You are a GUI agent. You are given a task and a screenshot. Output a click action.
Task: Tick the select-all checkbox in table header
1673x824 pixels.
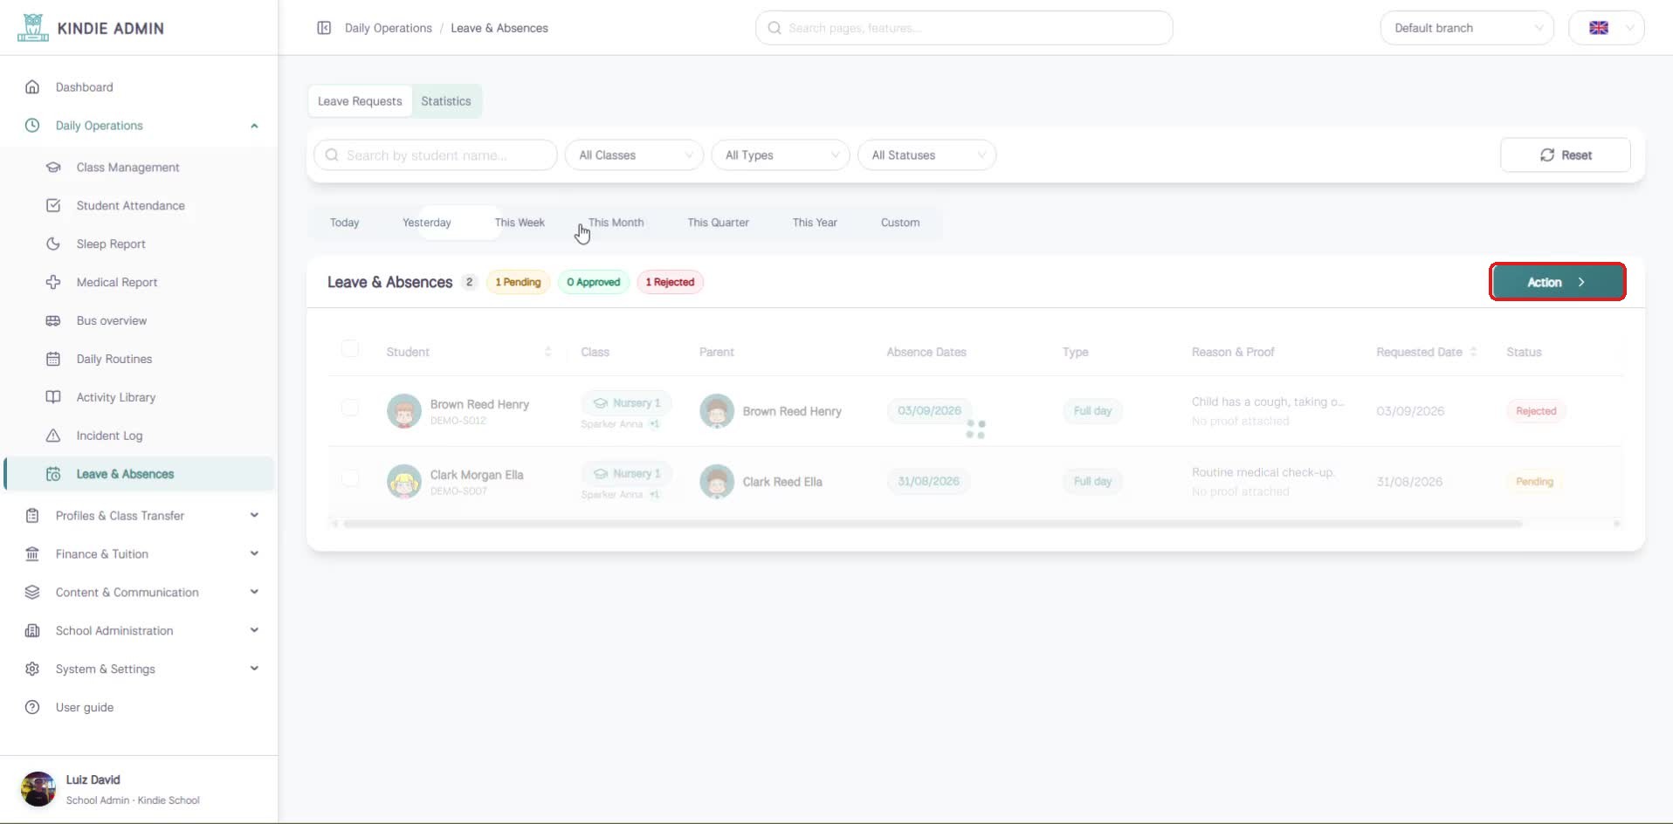(350, 349)
